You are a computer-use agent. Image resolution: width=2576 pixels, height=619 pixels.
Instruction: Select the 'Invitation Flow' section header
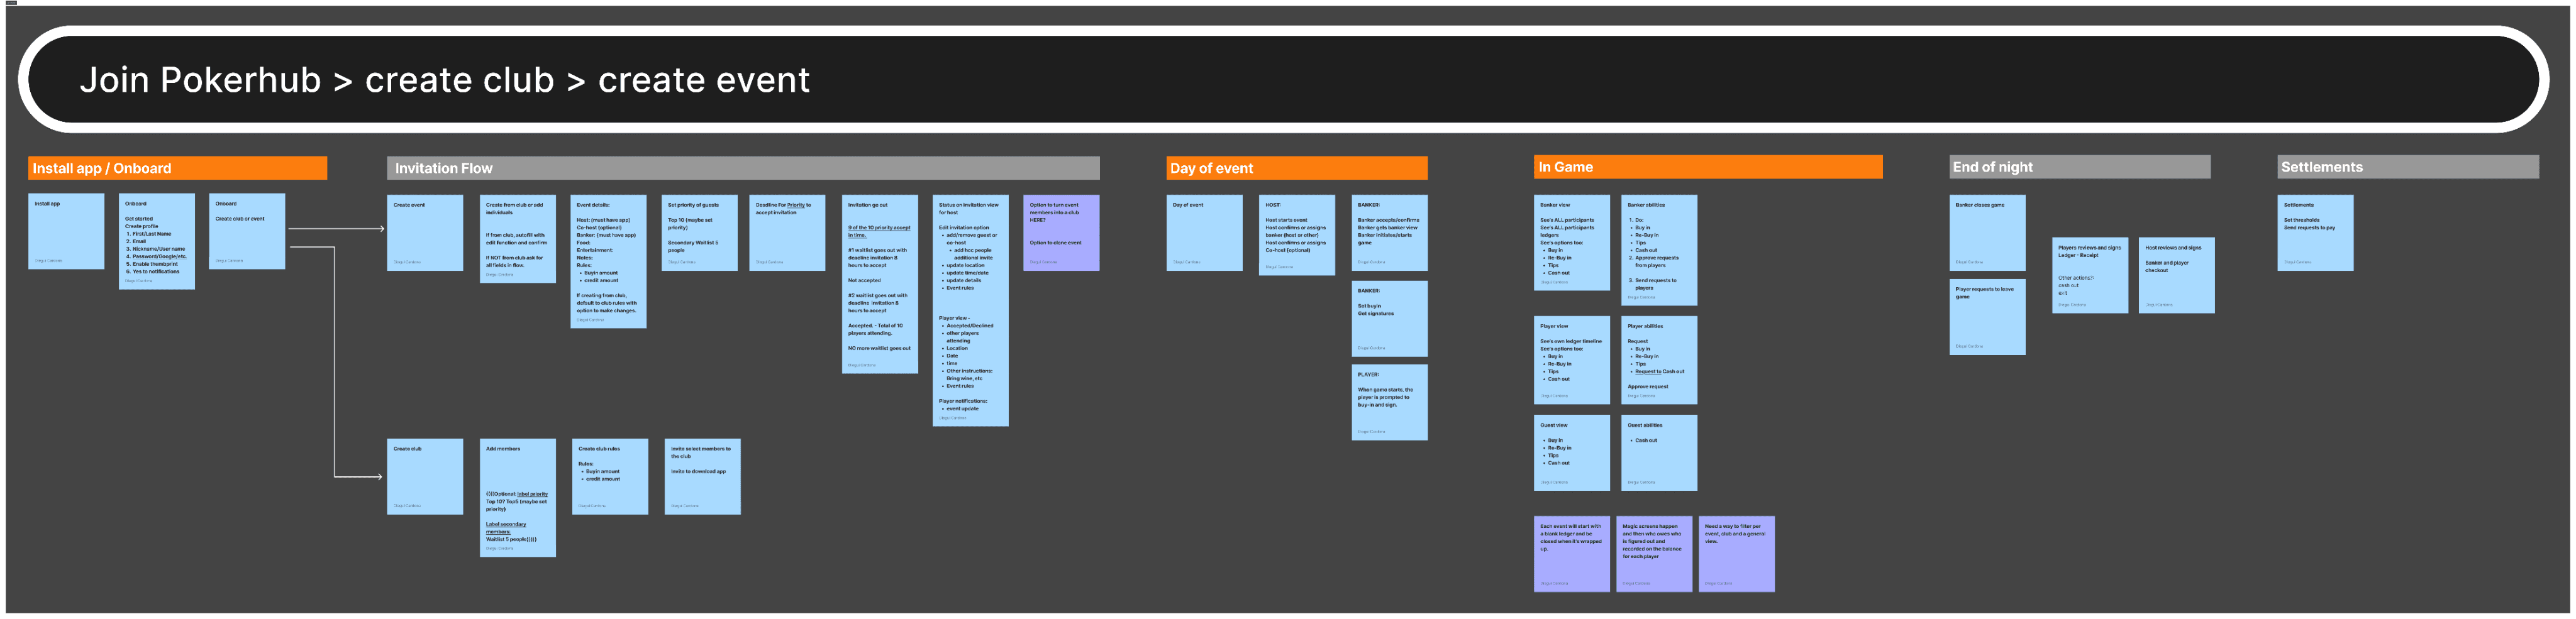pos(743,168)
